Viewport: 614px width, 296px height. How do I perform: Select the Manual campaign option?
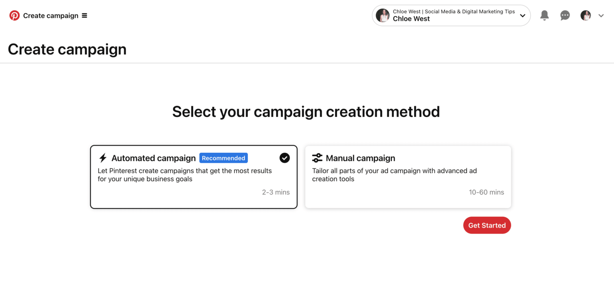pos(408,177)
